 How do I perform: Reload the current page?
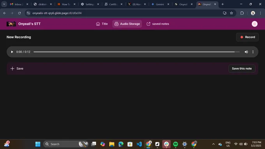tap(19, 13)
